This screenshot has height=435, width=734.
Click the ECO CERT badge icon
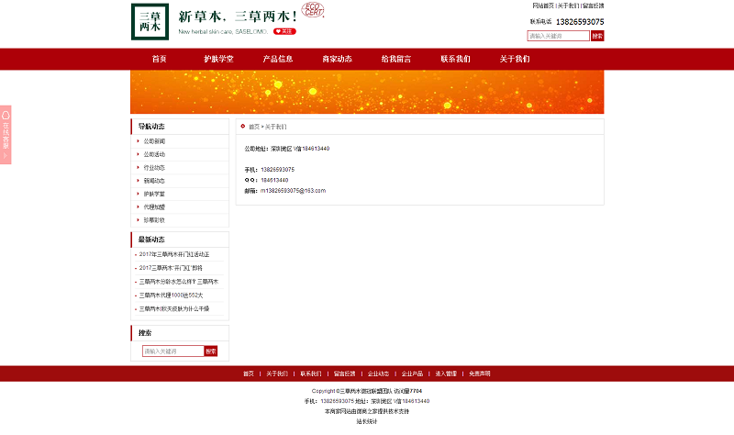click(313, 17)
